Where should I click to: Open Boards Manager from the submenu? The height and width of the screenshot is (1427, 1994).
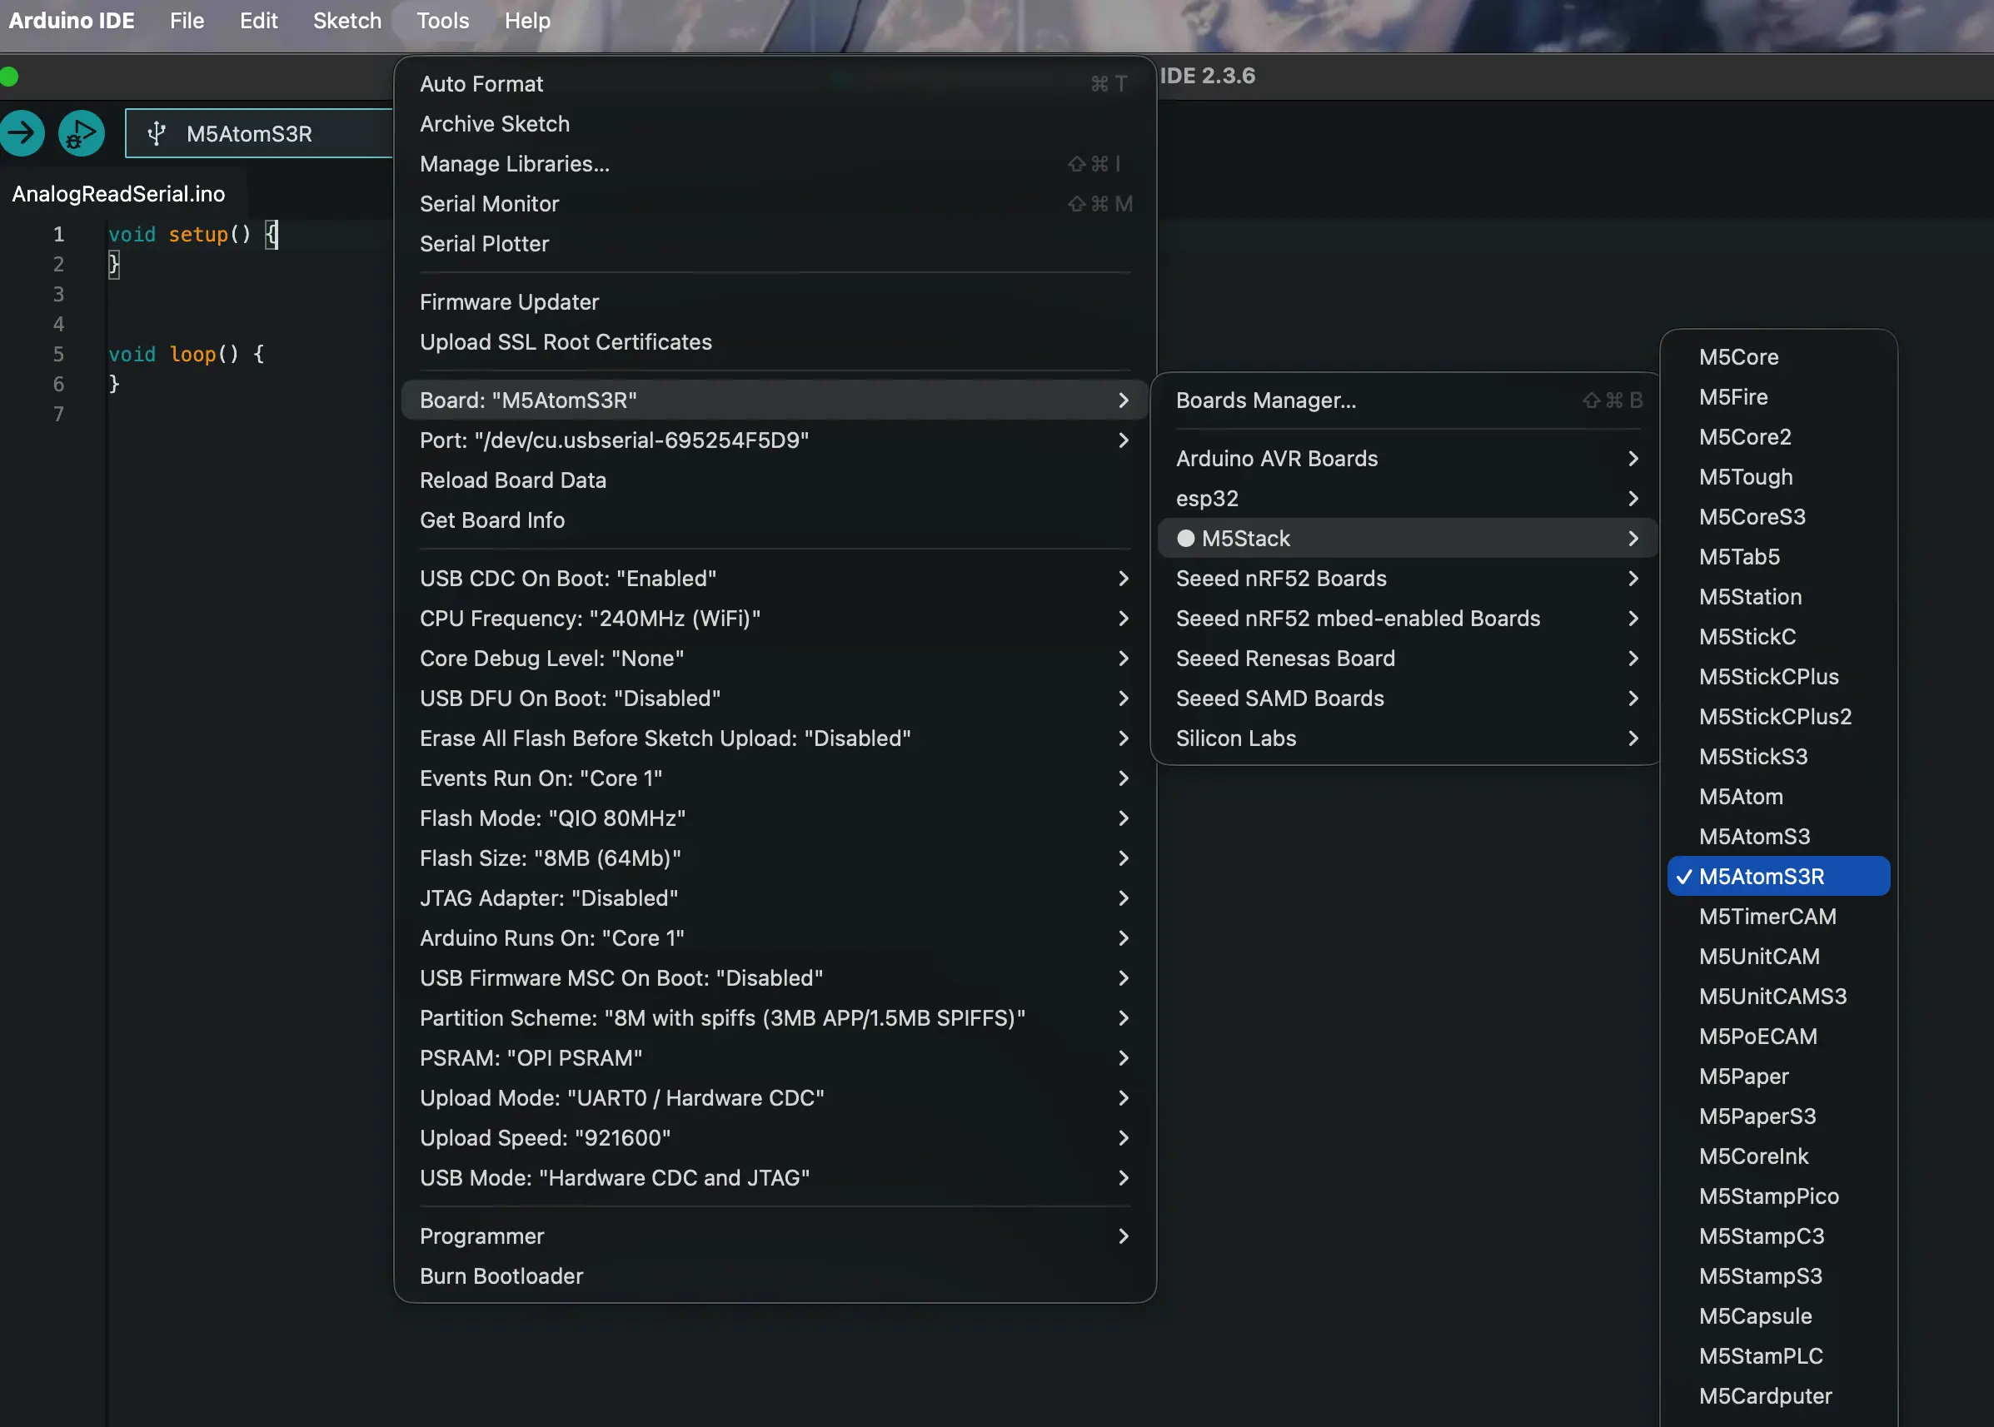(x=1265, y=400)
